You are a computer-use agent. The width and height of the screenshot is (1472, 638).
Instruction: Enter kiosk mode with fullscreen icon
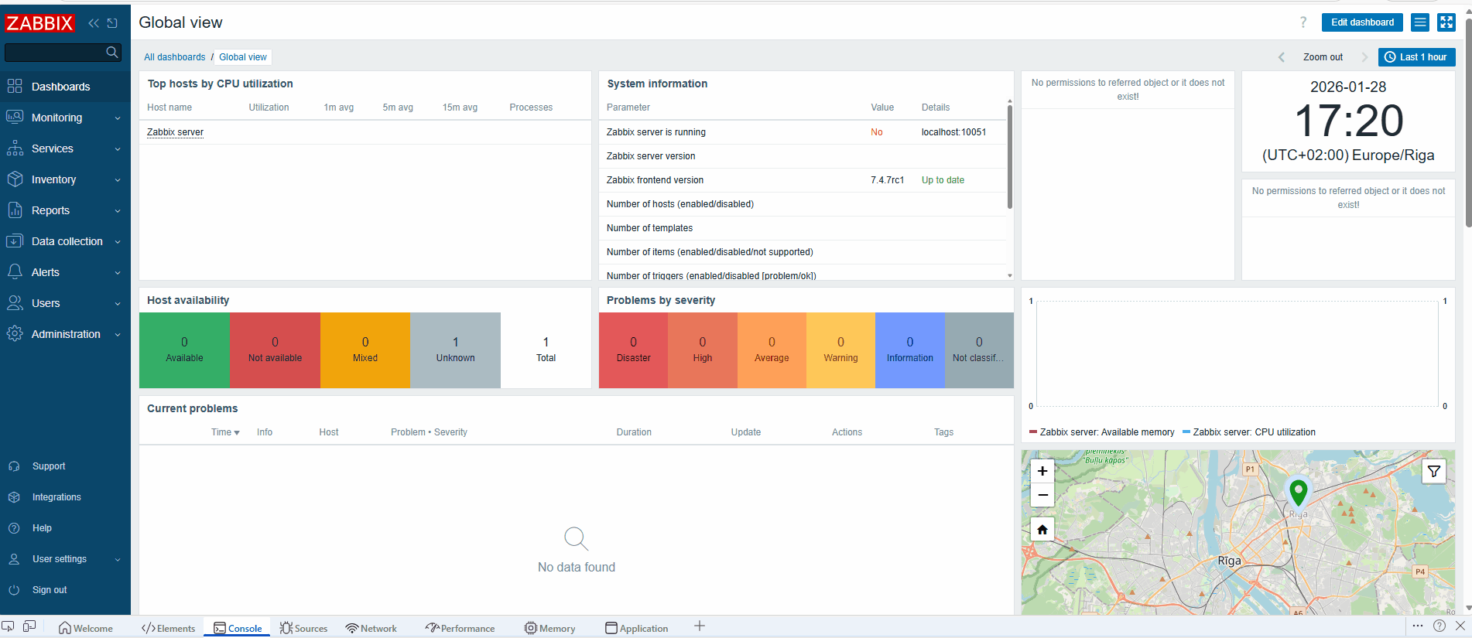(1446, 22)
